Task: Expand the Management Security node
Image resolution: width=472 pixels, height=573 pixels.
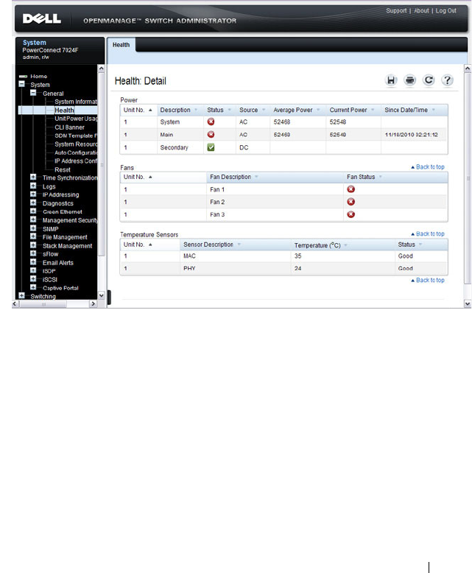Action: (33, 219)
